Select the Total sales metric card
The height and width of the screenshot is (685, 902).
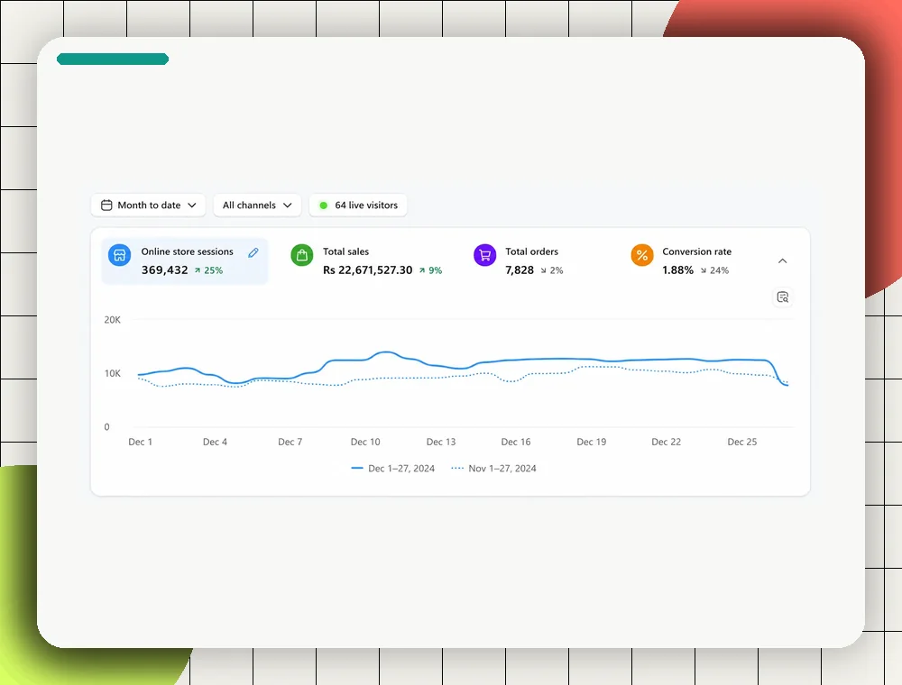point(366,260)
